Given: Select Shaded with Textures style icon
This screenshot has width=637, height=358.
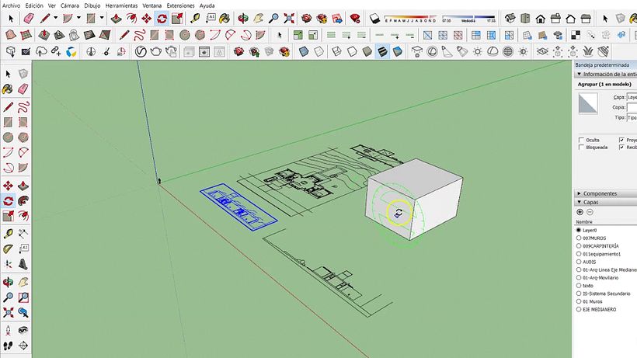Looking at the screenshot, I should (x=382, y=51).
